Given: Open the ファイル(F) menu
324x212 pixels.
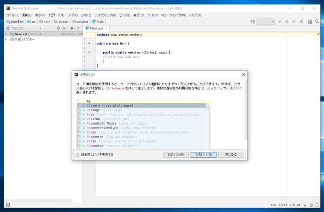Looking at the screenshot, I should [x=12, y=15].
